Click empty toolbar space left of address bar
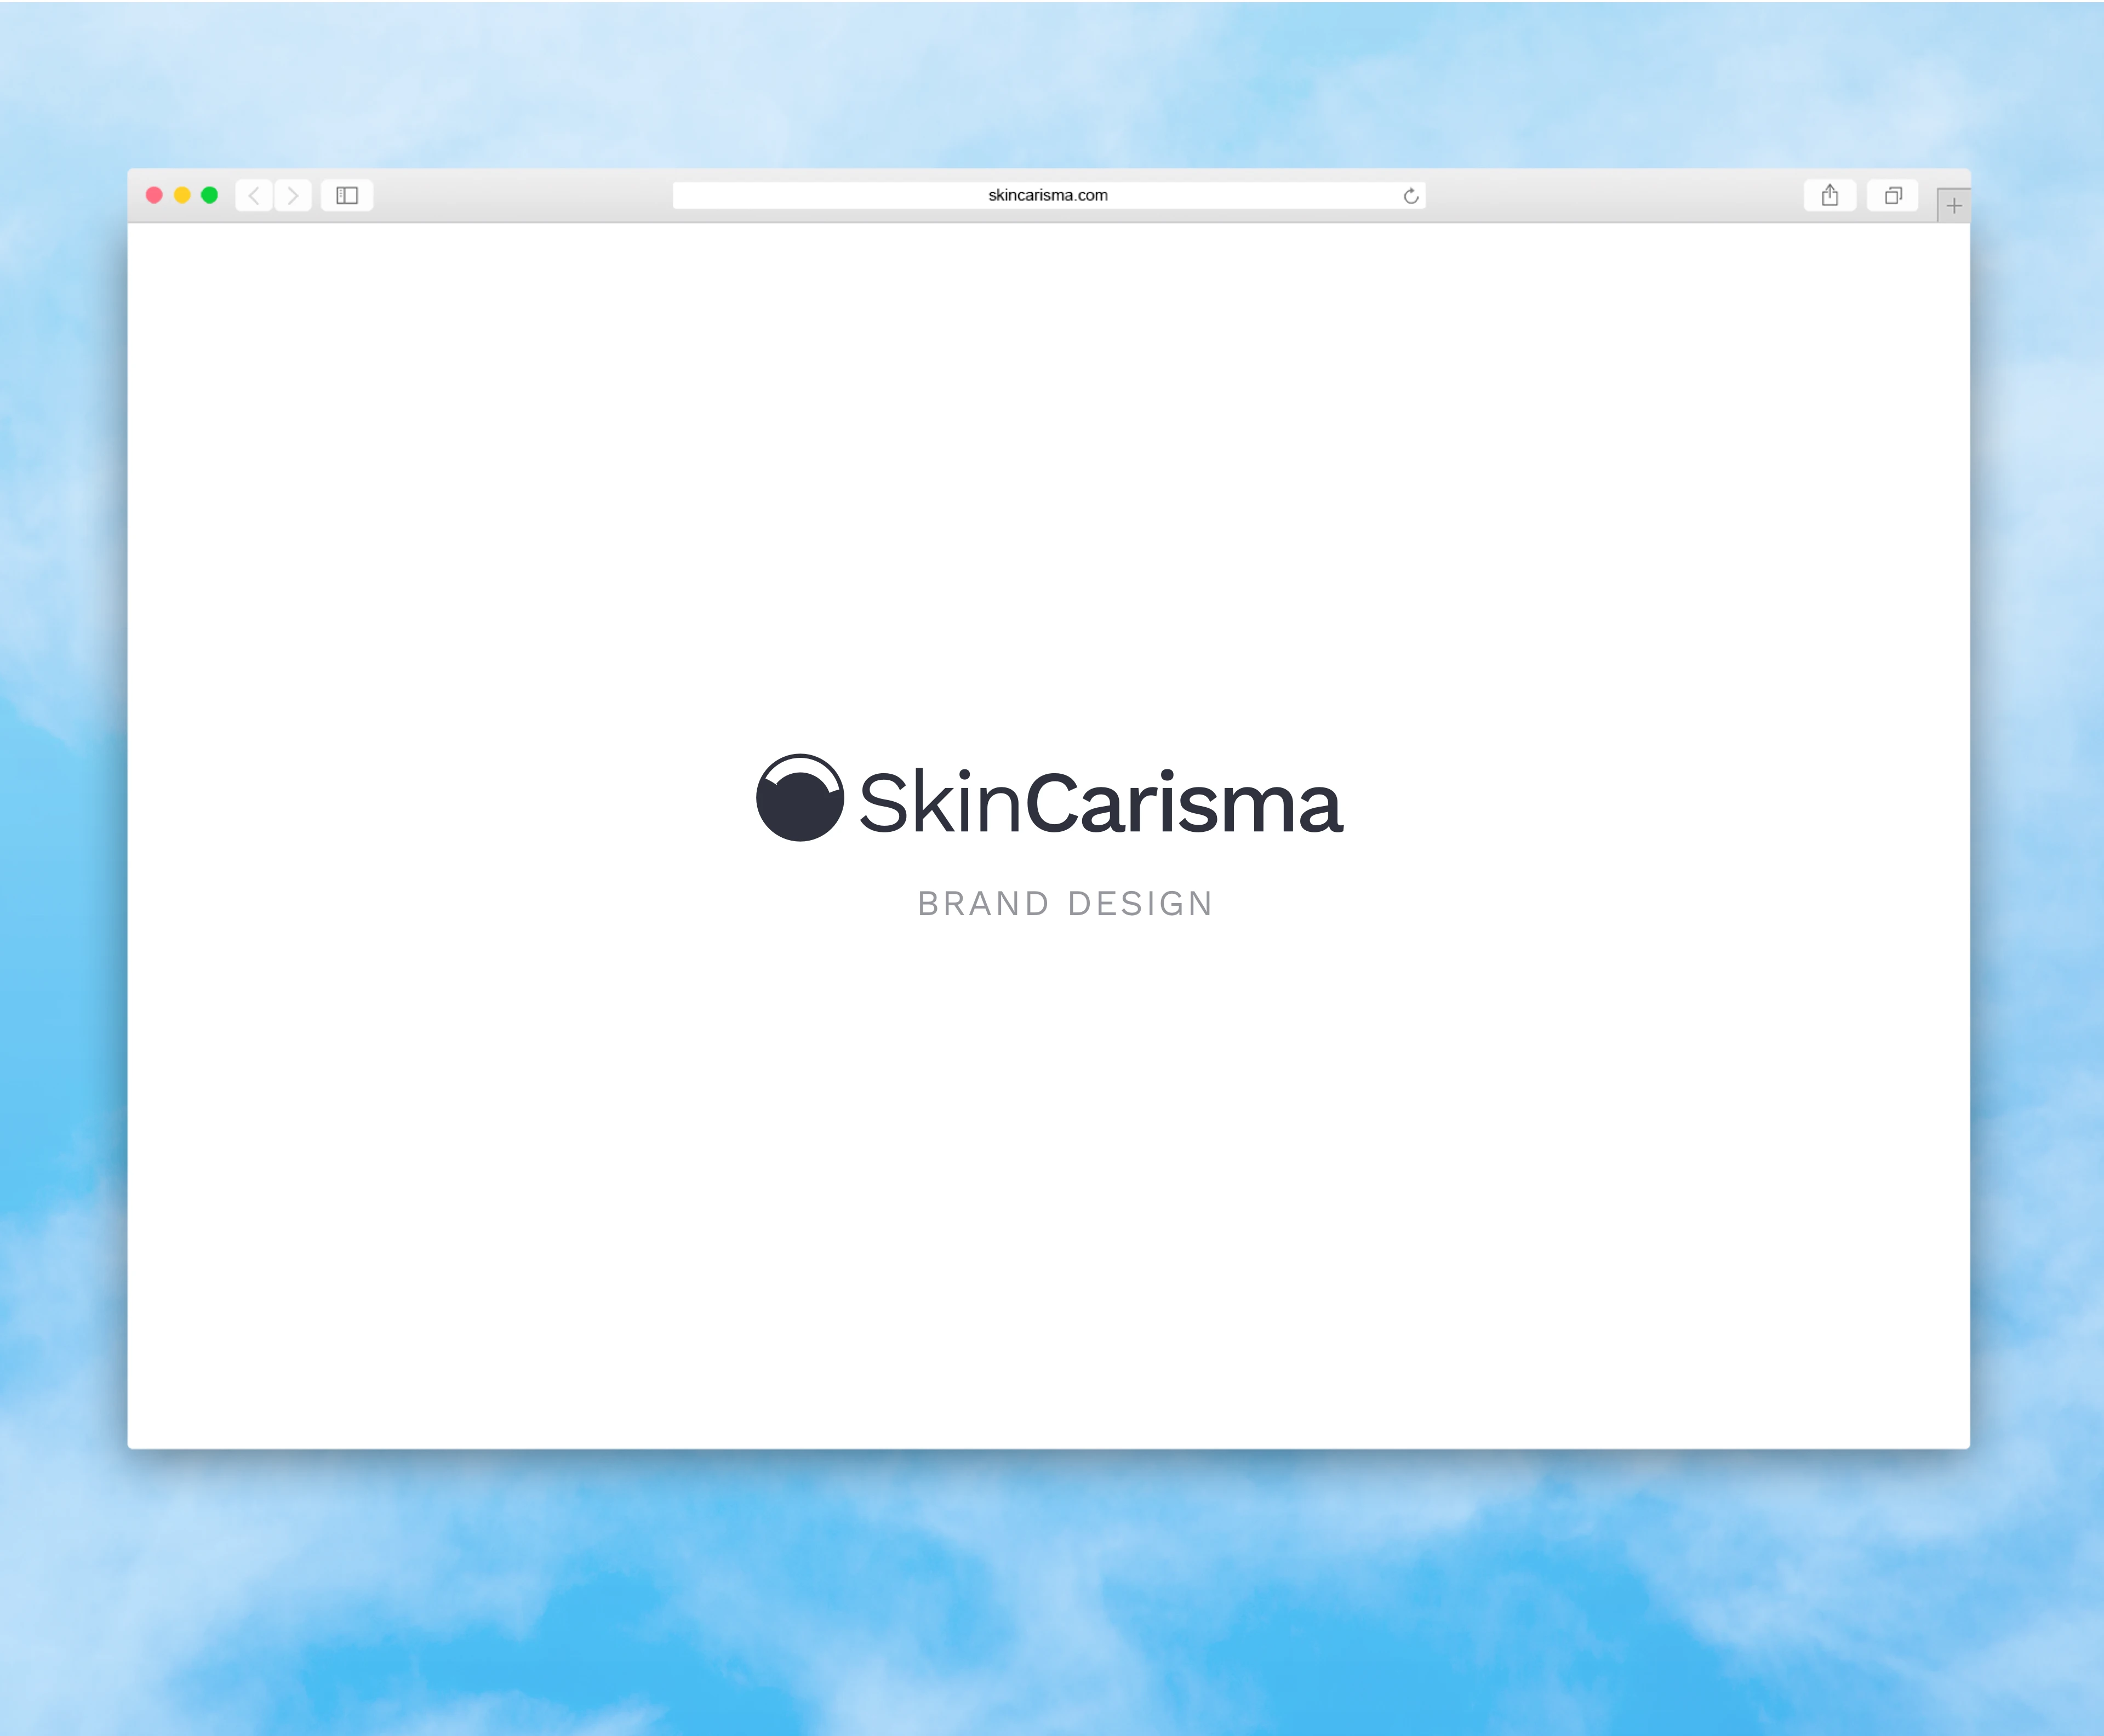Viewport: 2104px width, 1736px height. pos(520,196)
